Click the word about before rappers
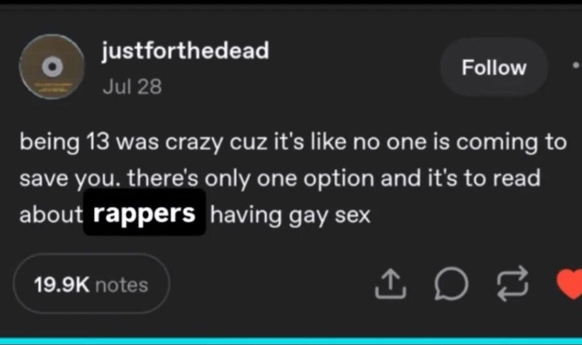 [x=51, y=215]
